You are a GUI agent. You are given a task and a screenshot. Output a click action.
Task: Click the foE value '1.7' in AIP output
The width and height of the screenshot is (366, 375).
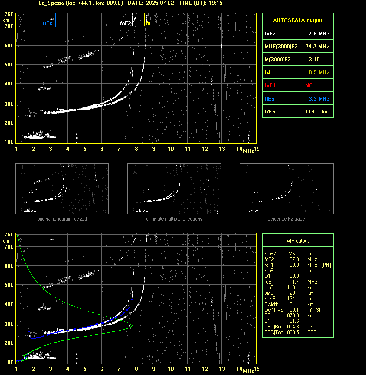click(295, 282)
